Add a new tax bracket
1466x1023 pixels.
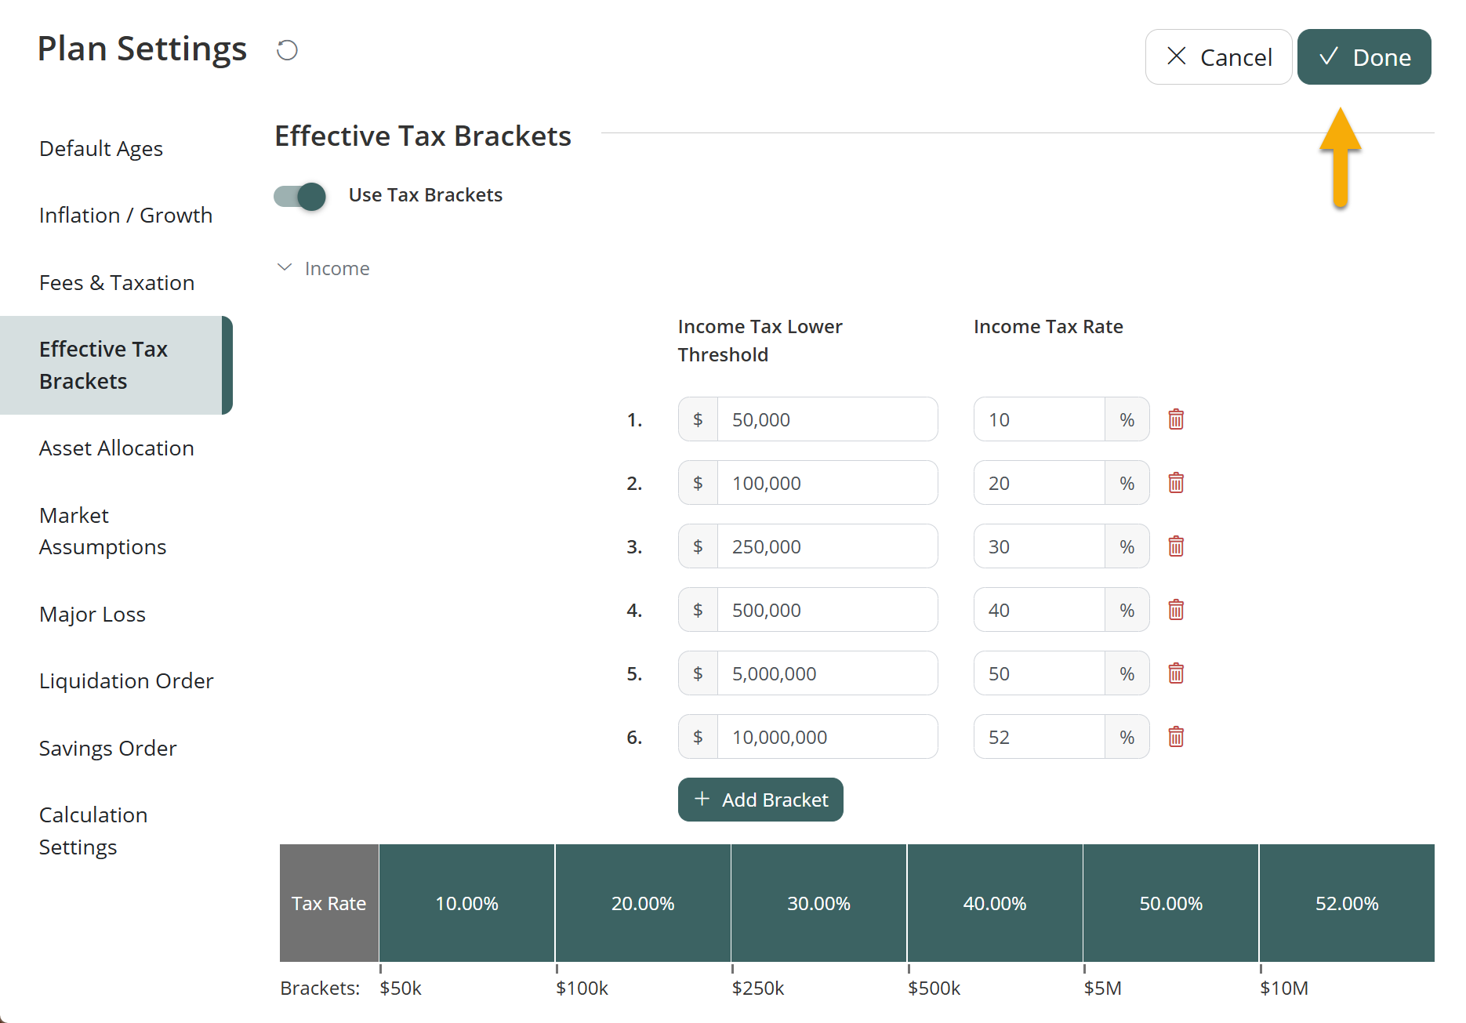click(x=760, y=800)
